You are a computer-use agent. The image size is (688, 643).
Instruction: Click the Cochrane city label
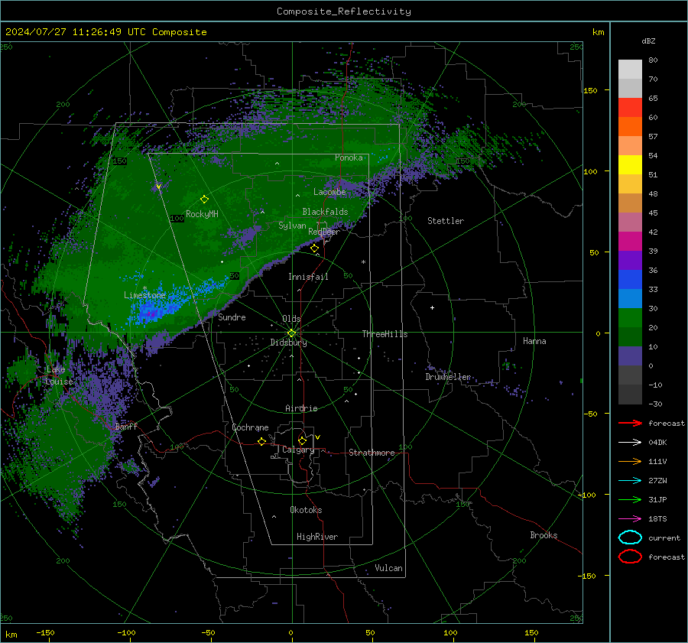pyautogui.click(x=250, y=427)
